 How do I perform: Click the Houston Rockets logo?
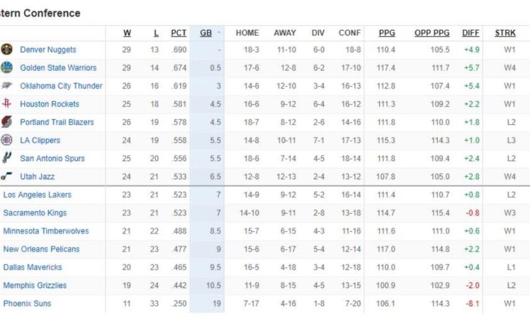(x=7, y=104)
